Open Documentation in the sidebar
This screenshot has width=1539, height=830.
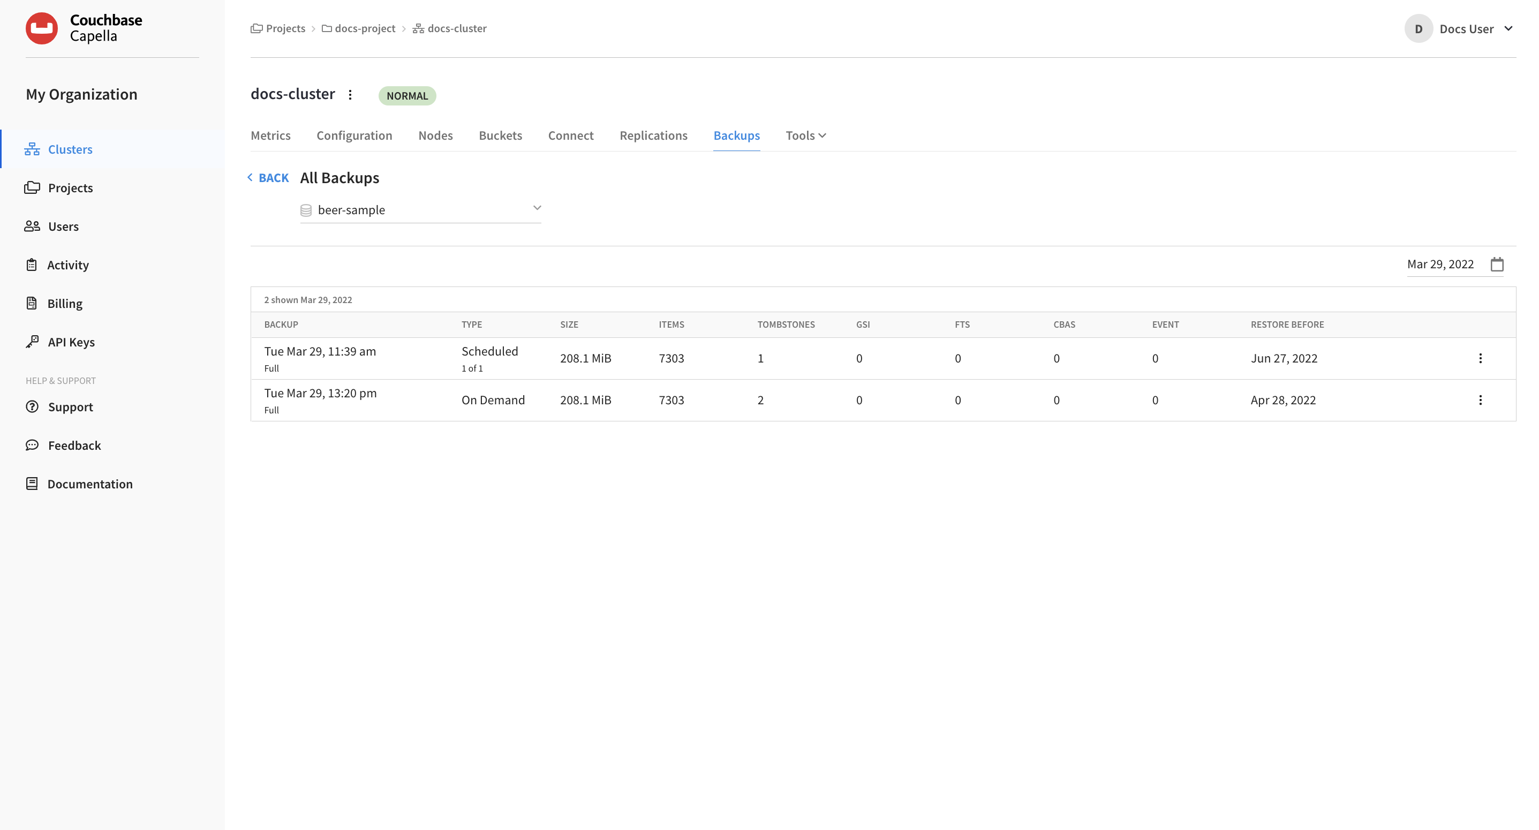coord(89,484)
